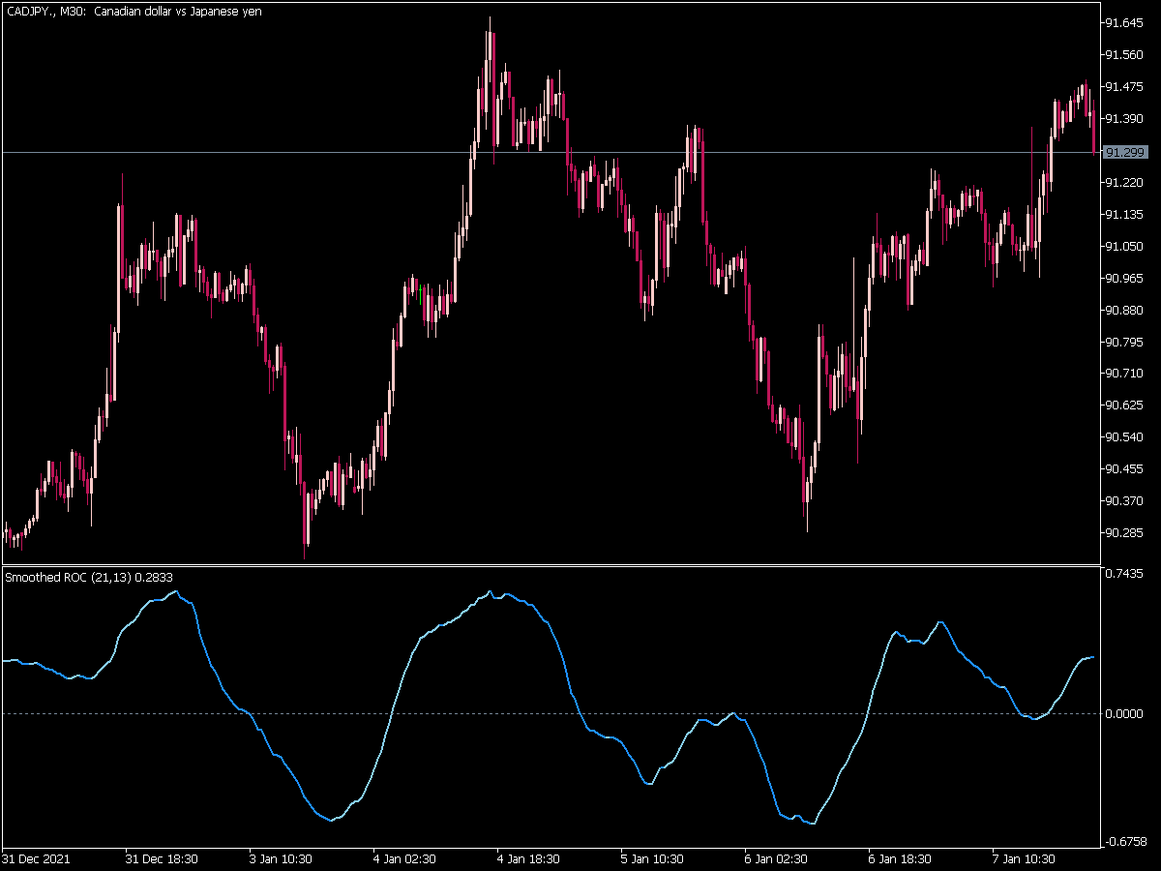This screenshot has width=1161, height=871.
Task: Click the 90.710 price level label
Action: 1124,373
